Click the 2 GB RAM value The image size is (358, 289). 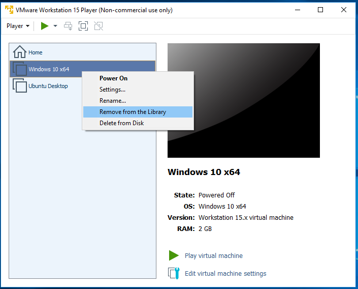pyautogui.click(x=205, y=229)
